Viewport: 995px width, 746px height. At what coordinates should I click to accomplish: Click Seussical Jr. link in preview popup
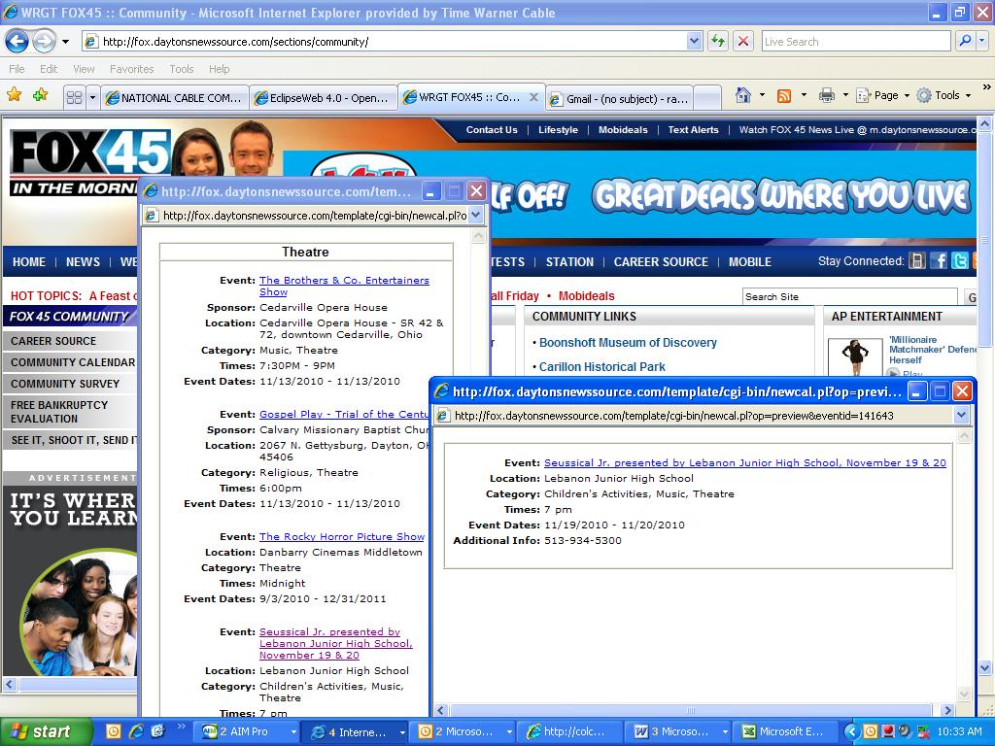(x=745, y=463)
